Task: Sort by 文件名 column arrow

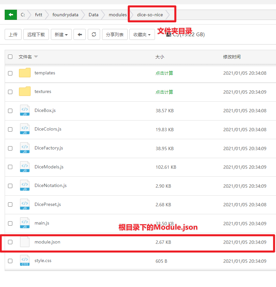Action: [x=36, y=57]
